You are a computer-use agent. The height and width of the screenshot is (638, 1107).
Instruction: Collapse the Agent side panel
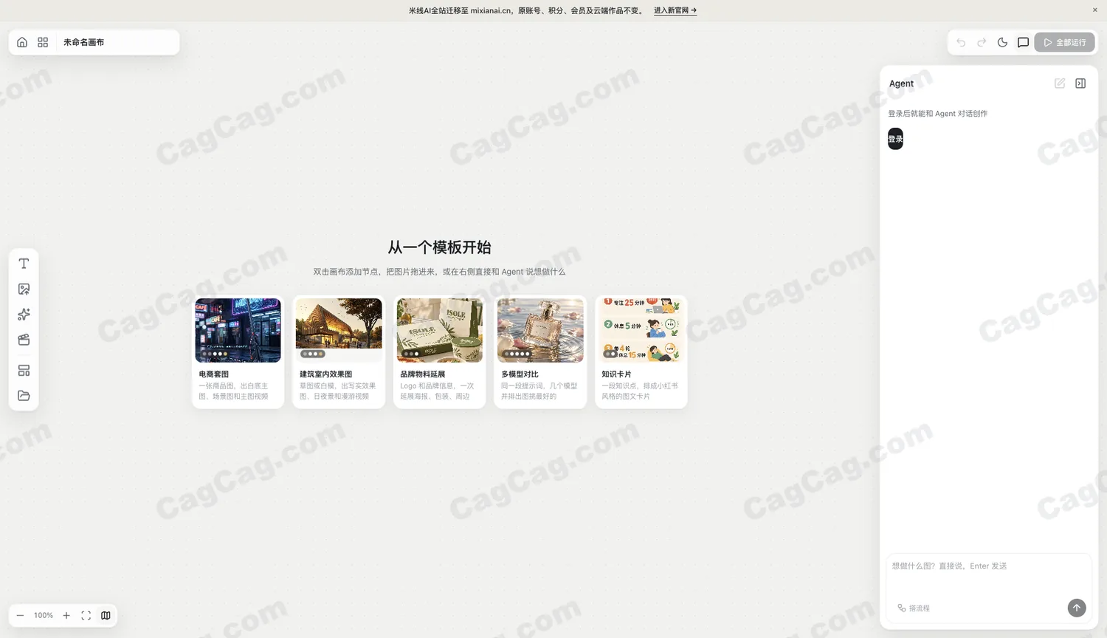(x=1080, y=83)
